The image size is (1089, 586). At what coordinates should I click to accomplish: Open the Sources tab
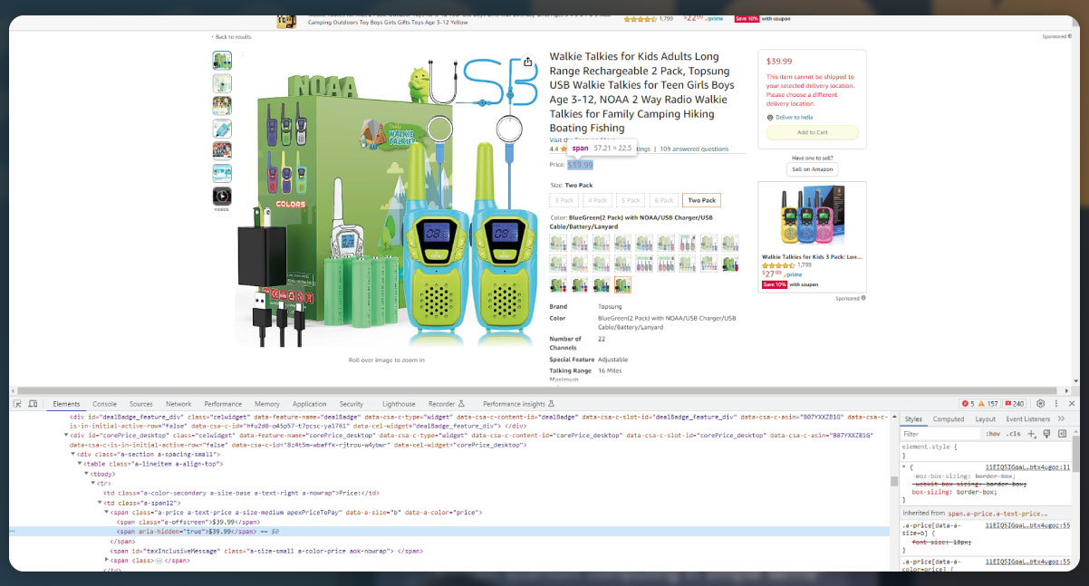pyautogui.click(x=141, y=404)
